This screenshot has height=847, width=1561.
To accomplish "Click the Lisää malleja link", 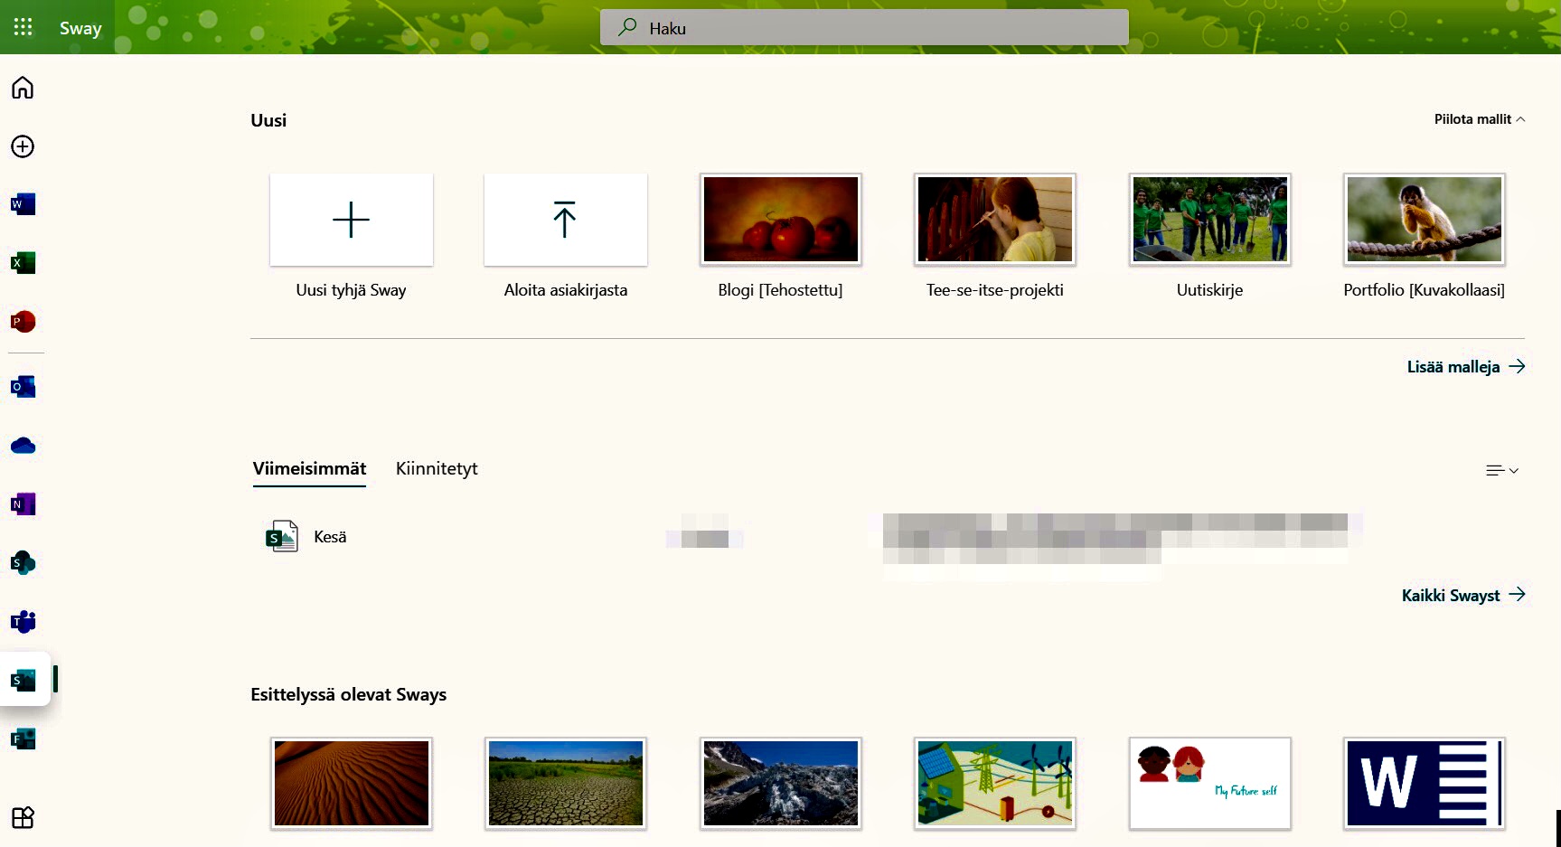I will pos(1465,367).
